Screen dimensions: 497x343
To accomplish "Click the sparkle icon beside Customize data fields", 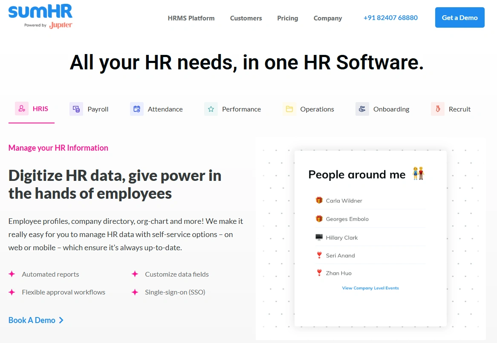I will [135, 274].
